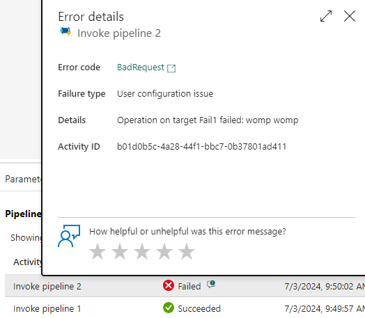Rate the error message one star
Image resolution: width=365 pixels, height=318 pixels.
pyautogui.click(x=98, y=251)
